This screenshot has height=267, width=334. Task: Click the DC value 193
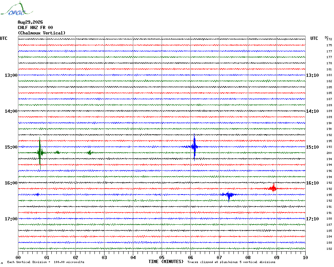point(329,147)
